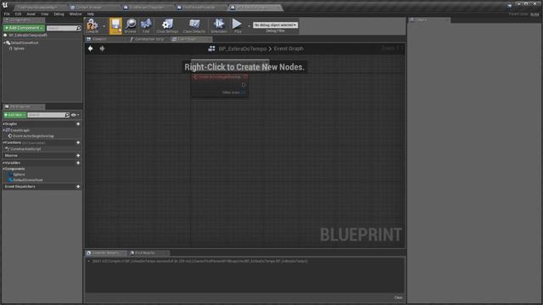Image resolution: width=543 pixels, height=305 pixels.
Task: Open the Play options dropdown arrow
Action: (x=249, y=26)
